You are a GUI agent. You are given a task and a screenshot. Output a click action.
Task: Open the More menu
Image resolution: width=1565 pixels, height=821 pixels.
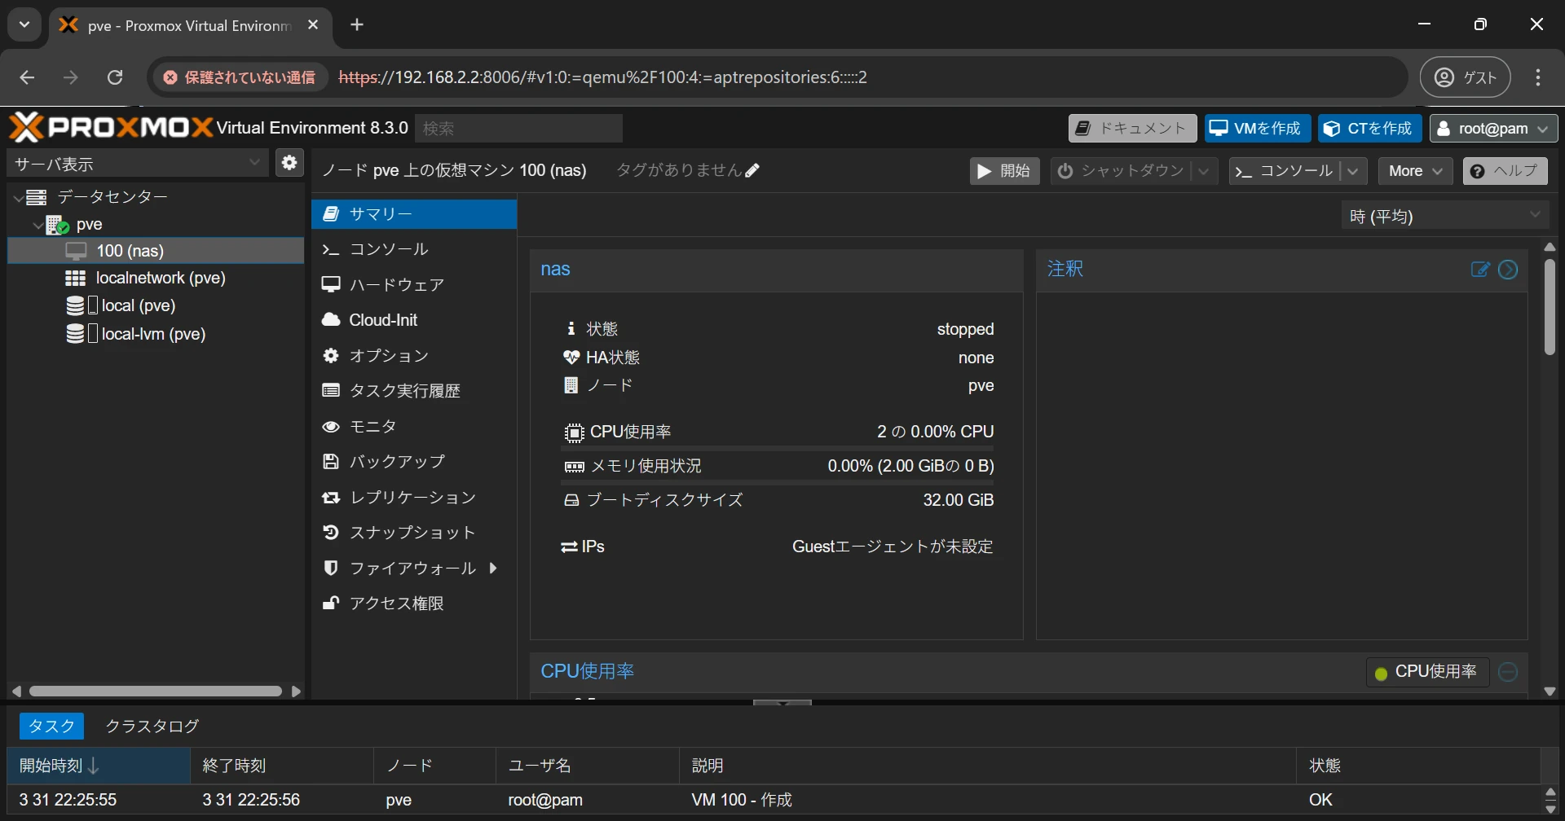point(1415,171)
